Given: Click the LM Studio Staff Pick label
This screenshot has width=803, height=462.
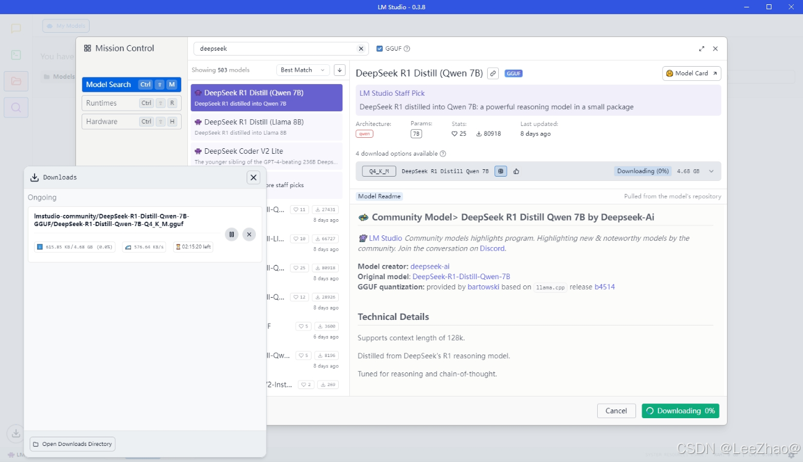Looking at the screenshot, I should pyautogui.click(x=393, y=93).
